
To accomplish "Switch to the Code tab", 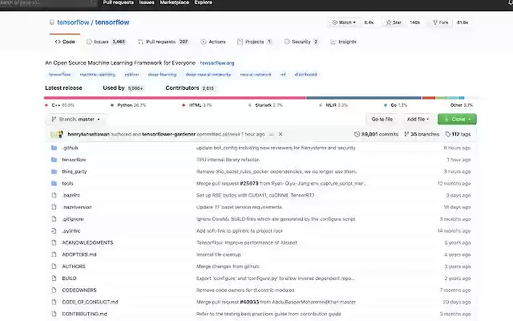I will point(65,42).
